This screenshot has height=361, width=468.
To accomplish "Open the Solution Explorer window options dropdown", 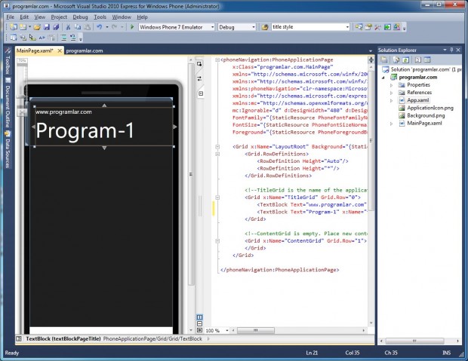I will click(x=445, y=50).
